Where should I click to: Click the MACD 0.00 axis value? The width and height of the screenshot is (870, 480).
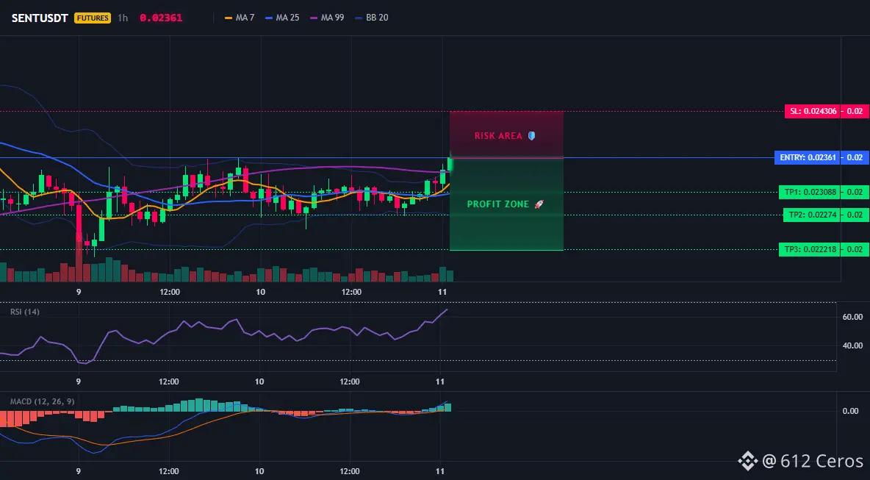click(x=851, y=411)
